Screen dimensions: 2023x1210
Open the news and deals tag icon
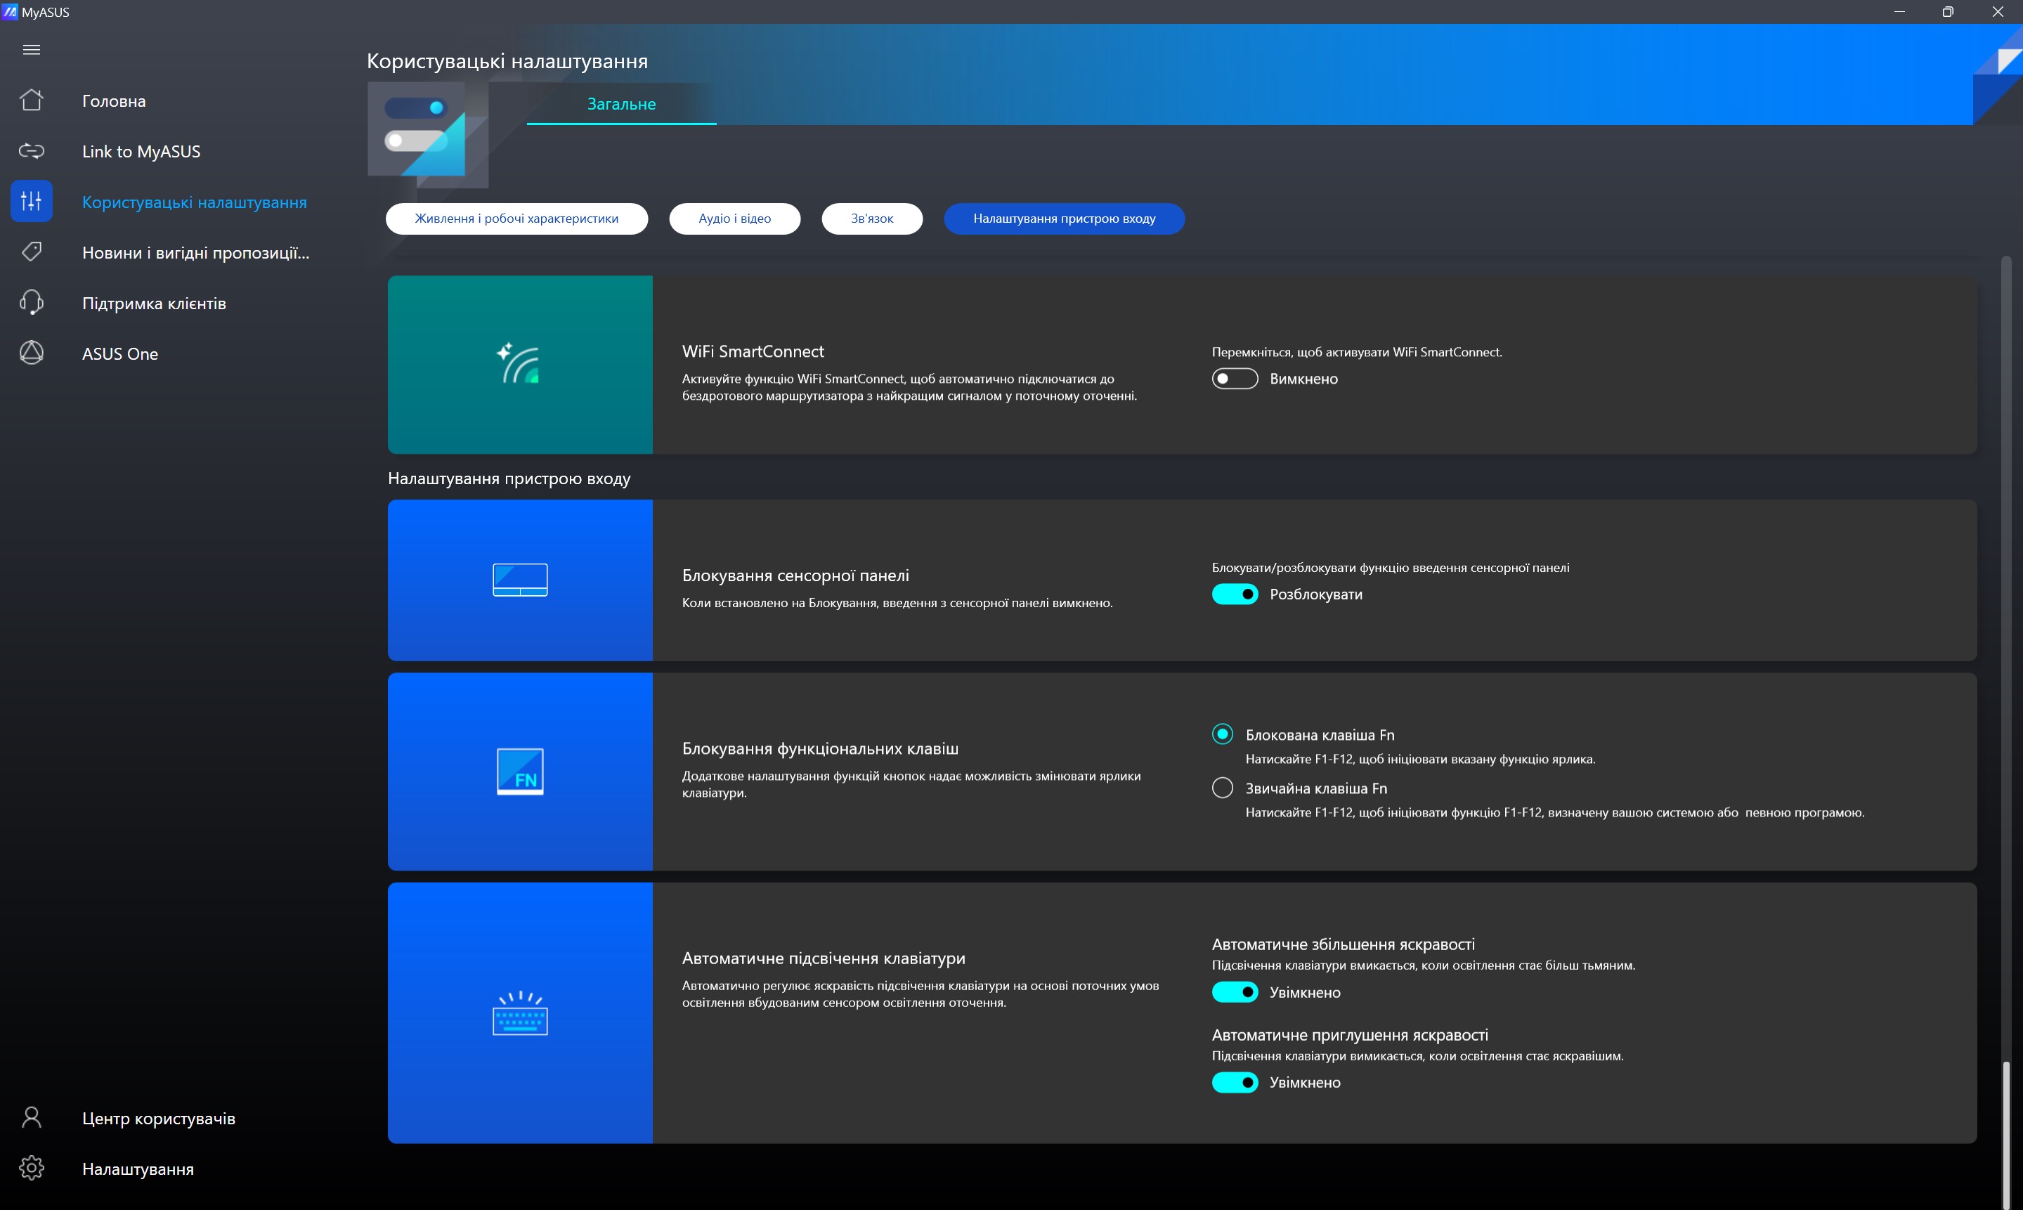pos(31,252)
